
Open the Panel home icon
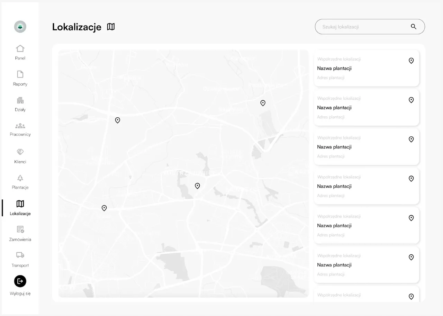[20, 48]
